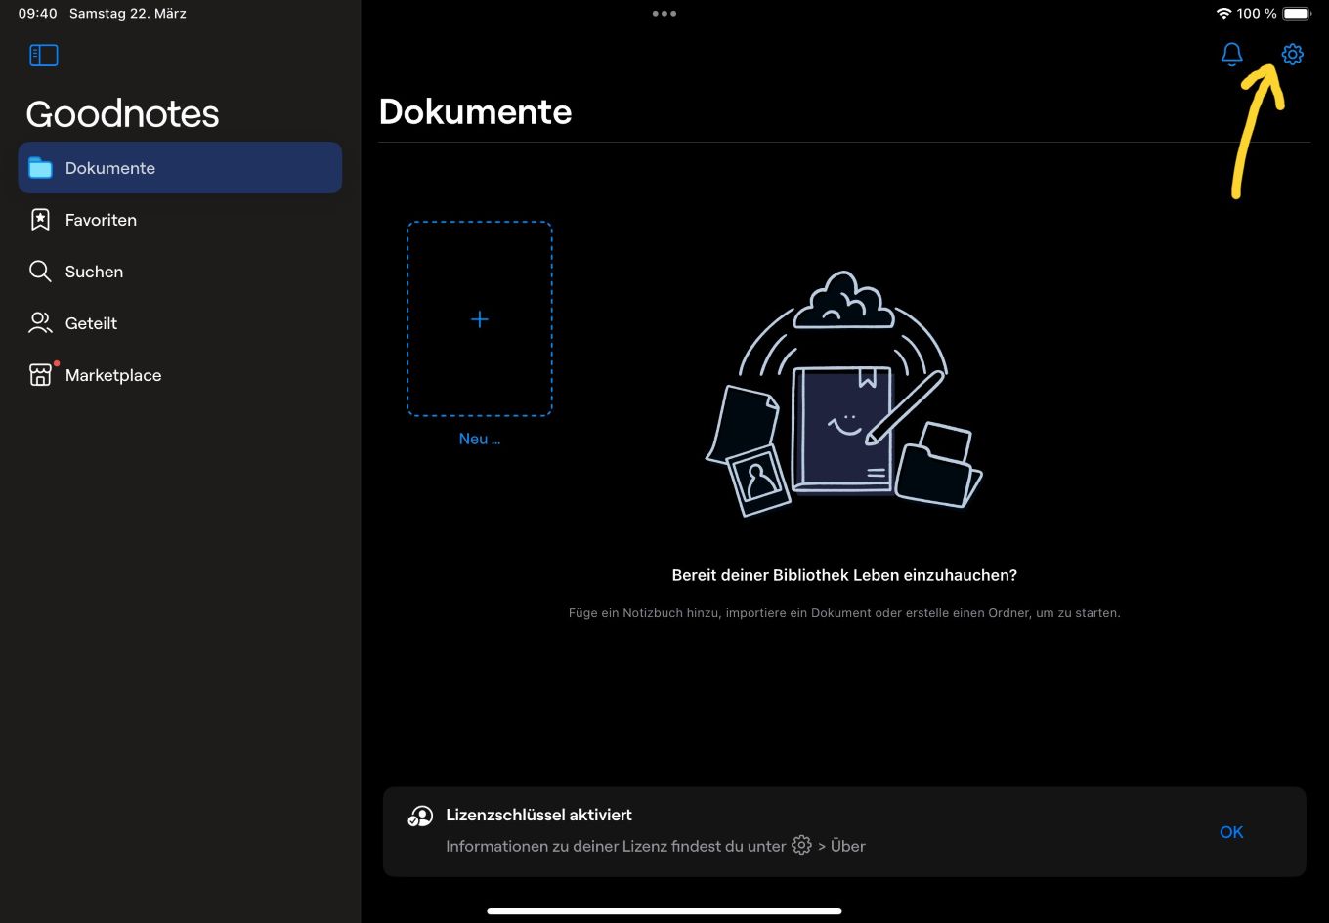
Task: Select Dokumente in the sidebar
Action: click(180, 168)
